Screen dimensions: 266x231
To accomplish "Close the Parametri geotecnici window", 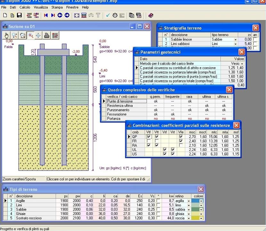I will [241, 52].
